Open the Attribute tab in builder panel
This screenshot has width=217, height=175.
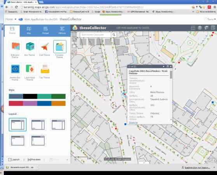(62, 31)
